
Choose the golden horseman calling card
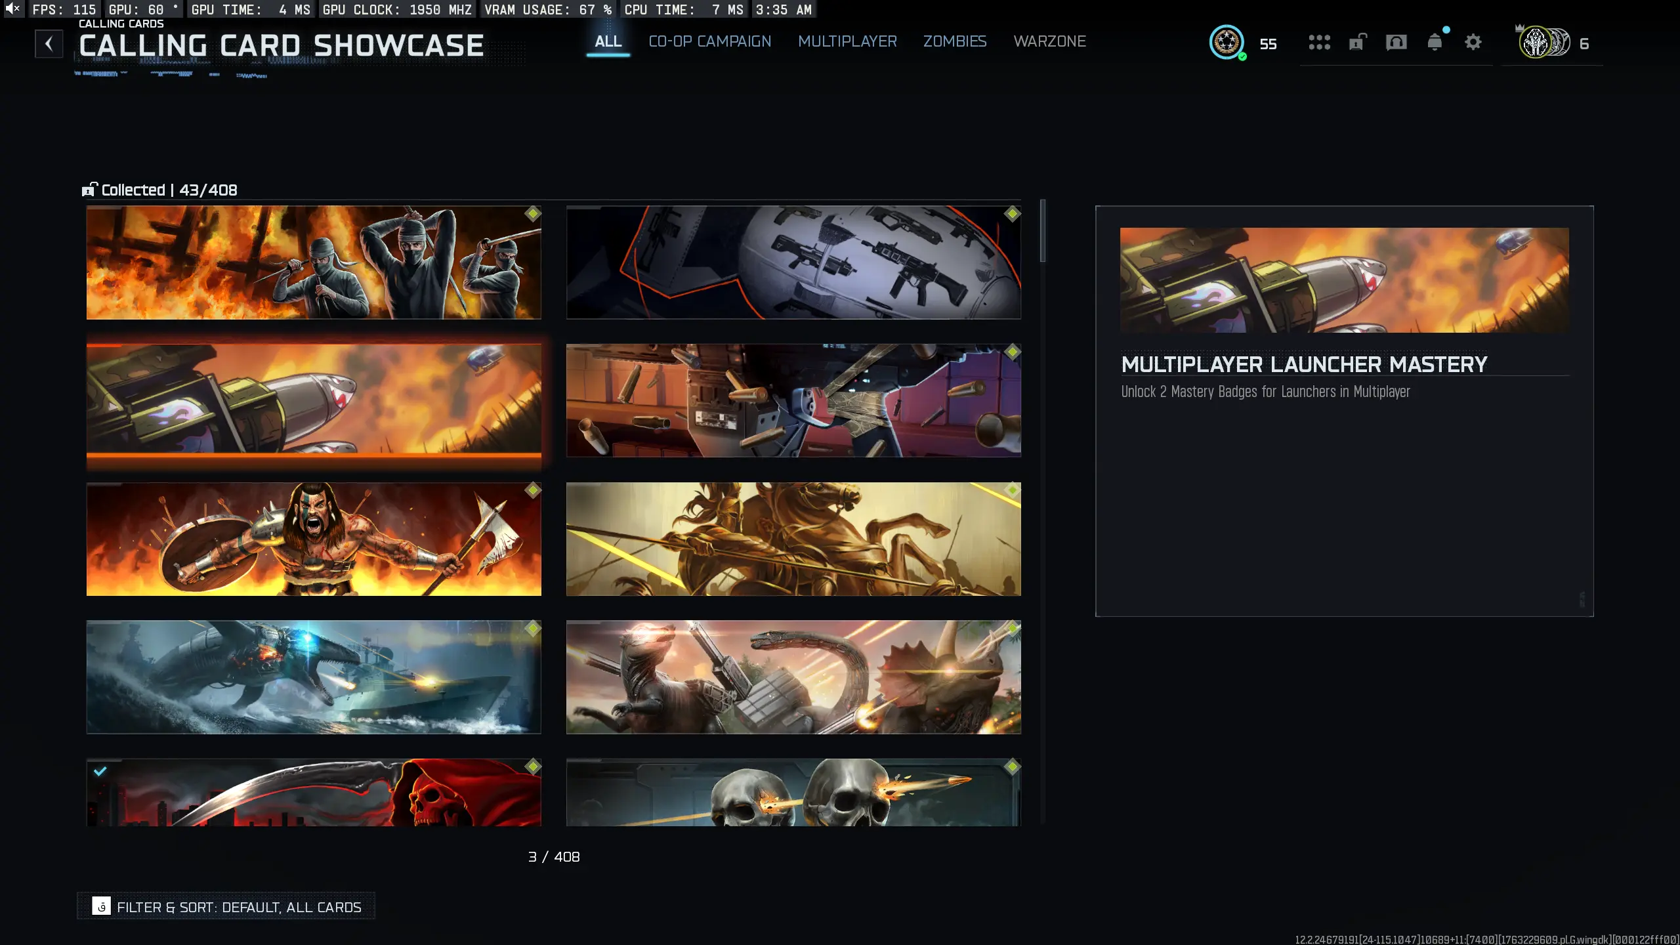(x=793, y=539)
